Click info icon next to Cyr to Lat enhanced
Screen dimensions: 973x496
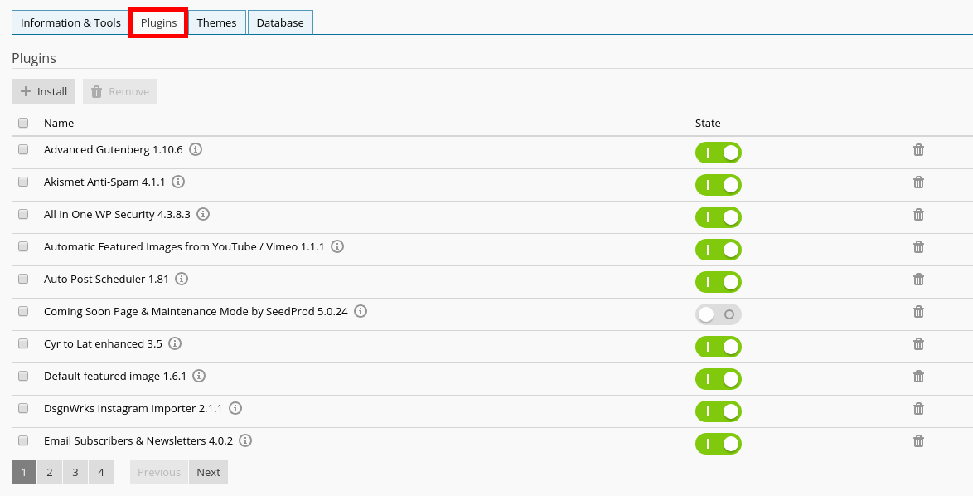175,343
